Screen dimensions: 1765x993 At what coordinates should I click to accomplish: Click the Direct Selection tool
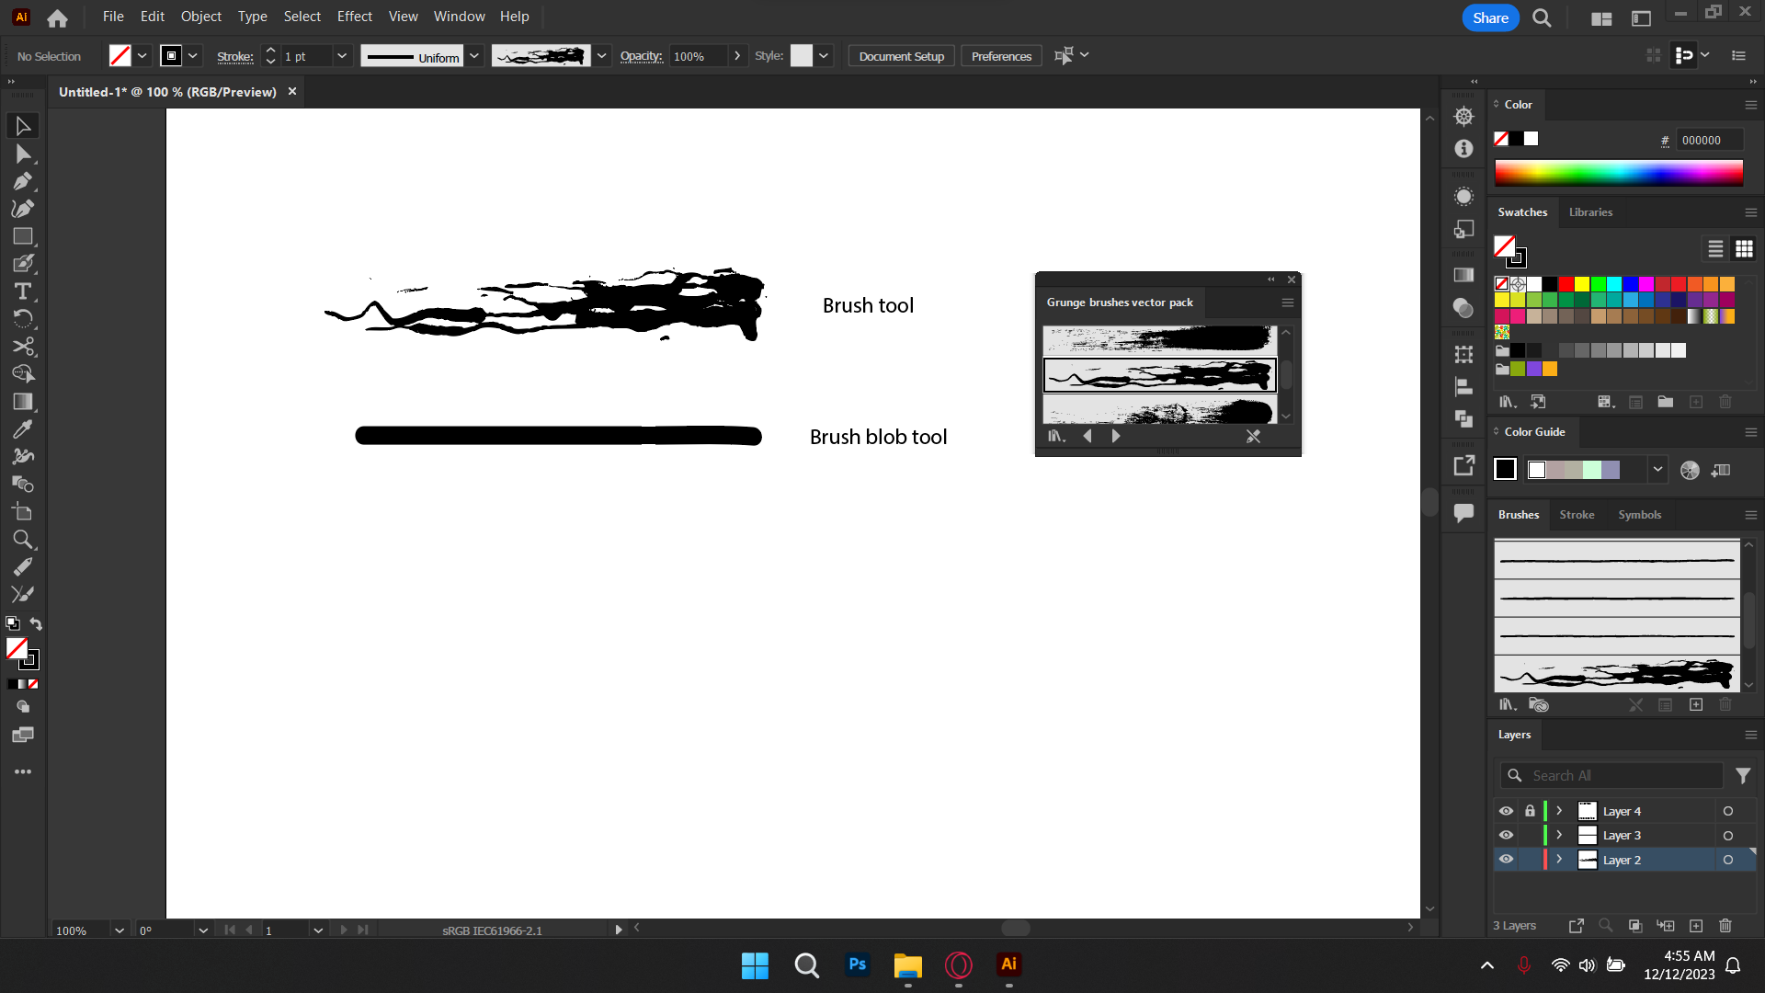[x=23, y=154]
